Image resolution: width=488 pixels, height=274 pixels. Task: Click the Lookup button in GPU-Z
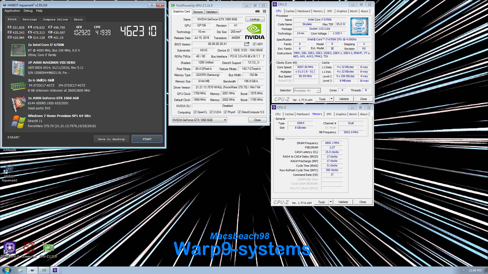click(255, 19)
